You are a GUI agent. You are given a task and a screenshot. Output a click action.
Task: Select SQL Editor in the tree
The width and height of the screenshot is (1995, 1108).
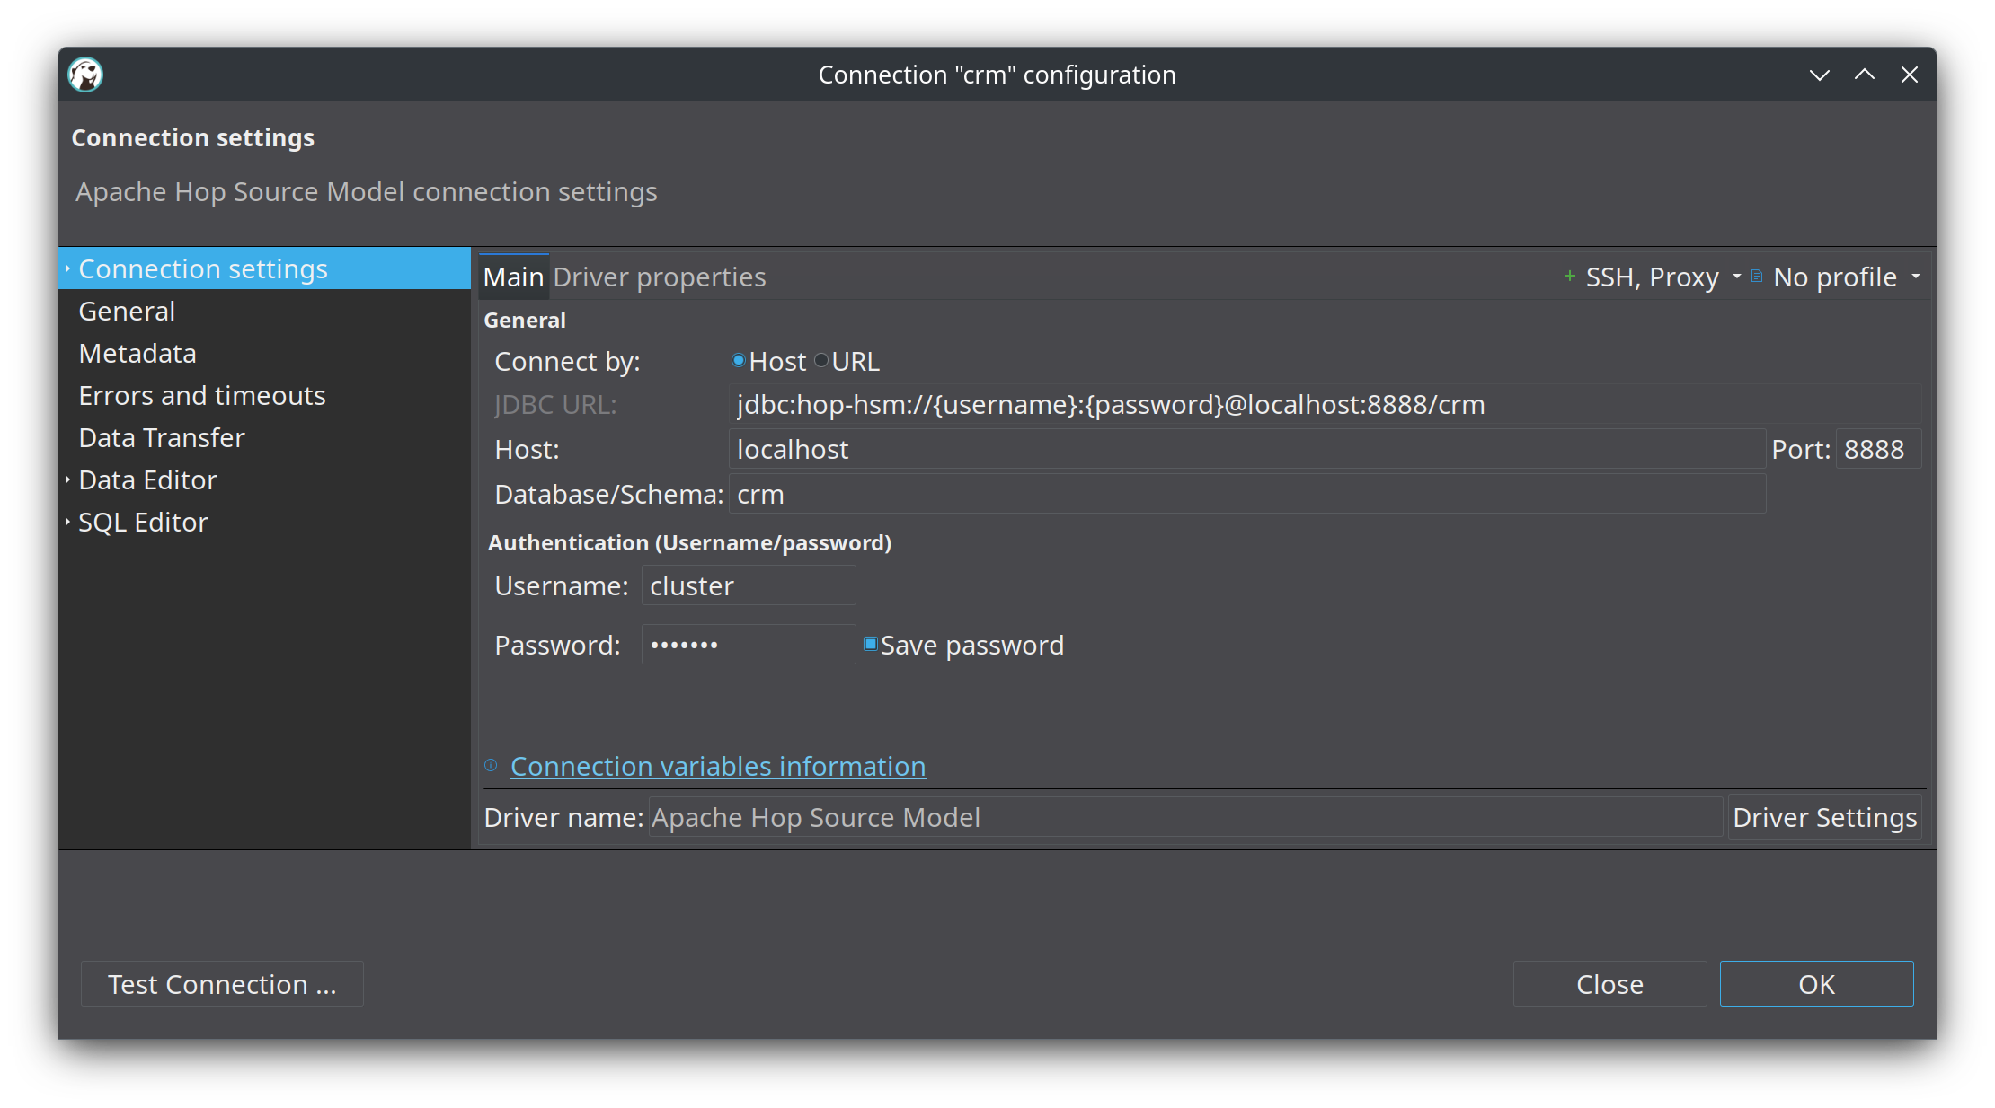pos(143,523)
